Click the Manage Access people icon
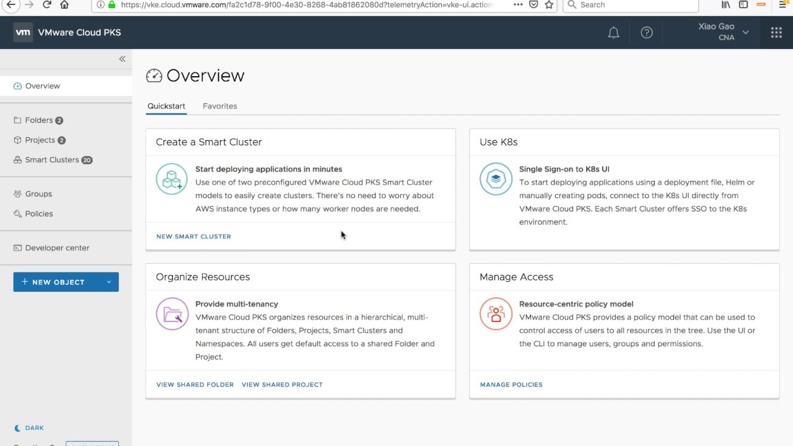Image resolution: width=793 pixels, height=446 pixels. pyautogui.click(x=496, y=314)
